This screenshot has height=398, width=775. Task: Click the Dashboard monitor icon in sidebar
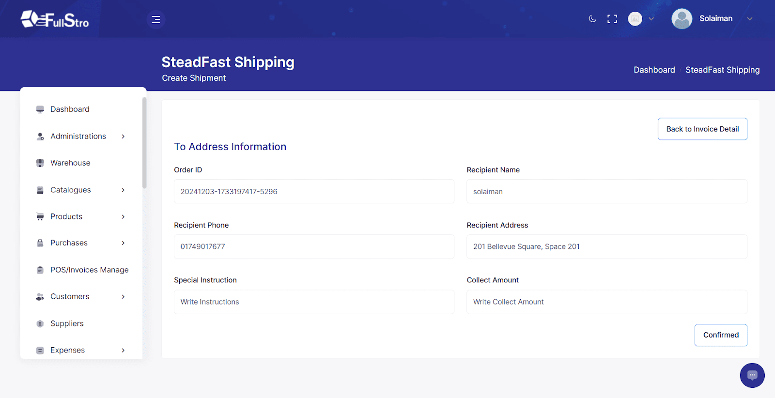(x=40, y=109)
